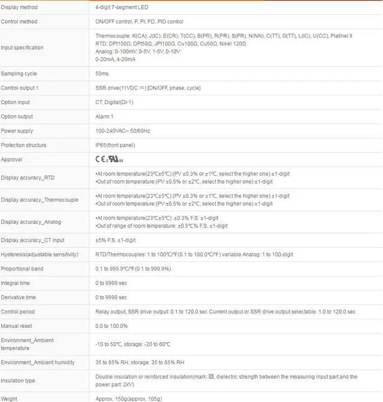Select the Input specification label
Image resolution: width=383 pixels, height=402 pixels.
pos(22,47)
